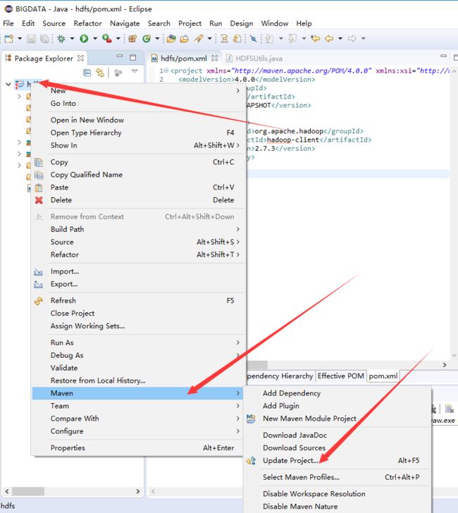Collapse the hdfs project tree node
458x513 pixels.
(8, 85)
